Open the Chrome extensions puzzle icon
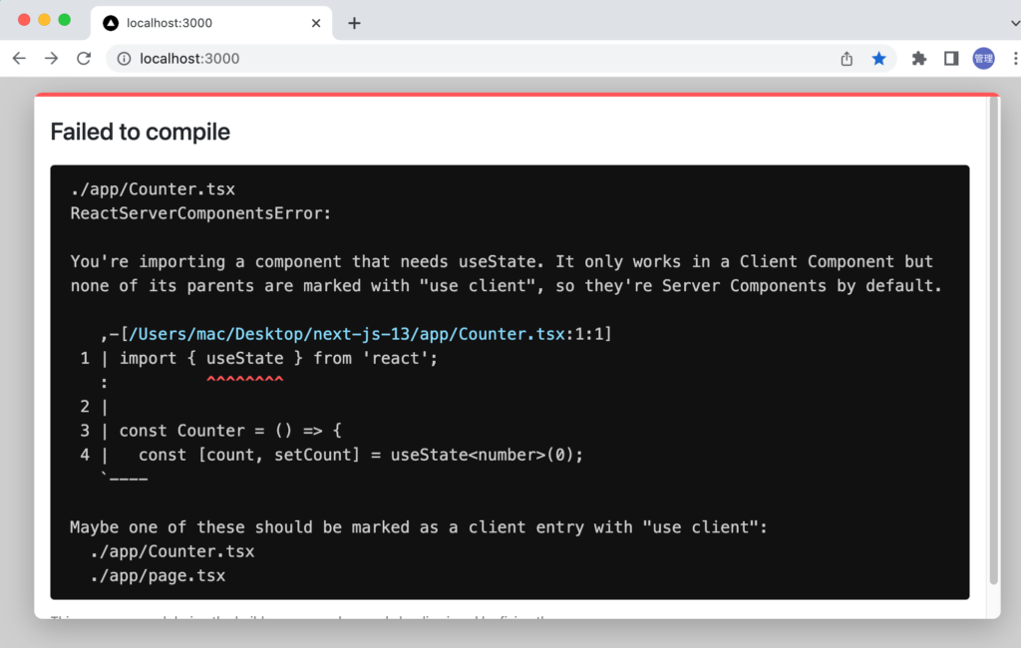The image size is (1021, 648). coord(918,58)
